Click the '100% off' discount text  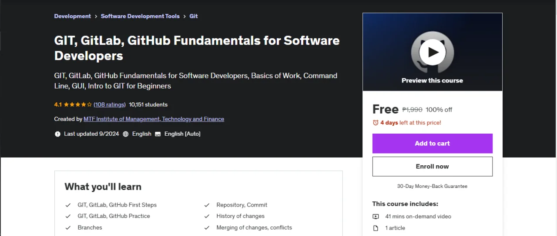click(439, 110)
